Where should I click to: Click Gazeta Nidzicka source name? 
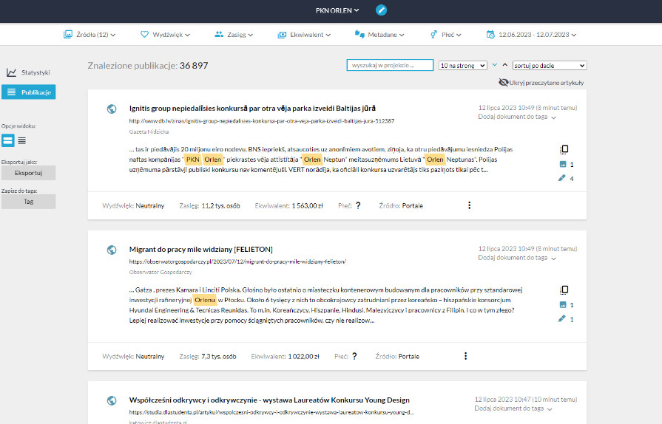(149, 132)
